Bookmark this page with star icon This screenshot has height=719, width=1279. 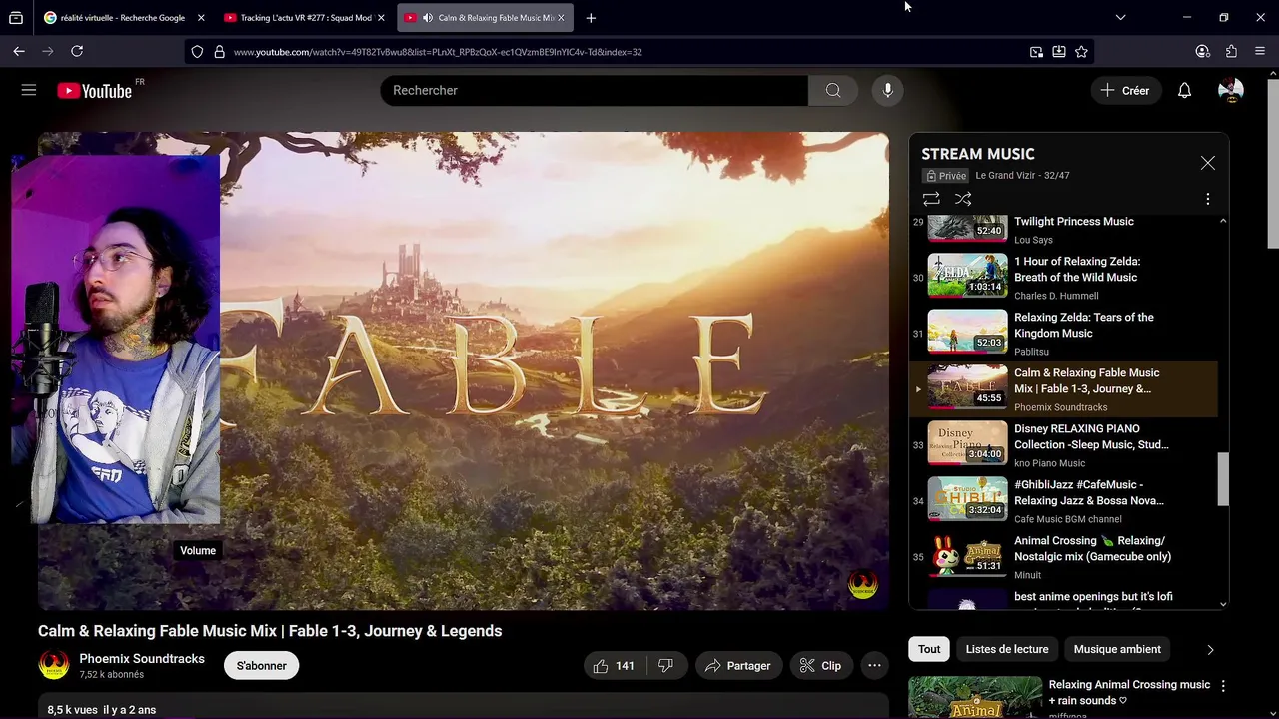pyautogui.click(x=1081, y=52)
